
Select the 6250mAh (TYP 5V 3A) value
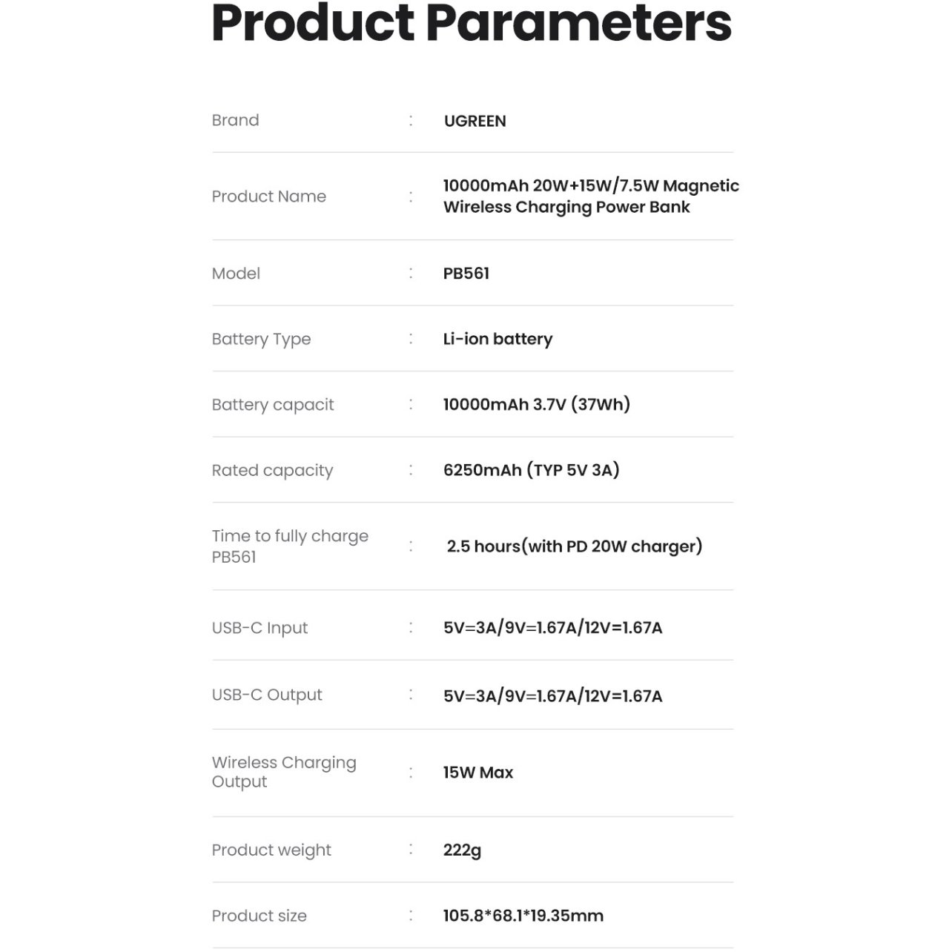click(531, 470)
